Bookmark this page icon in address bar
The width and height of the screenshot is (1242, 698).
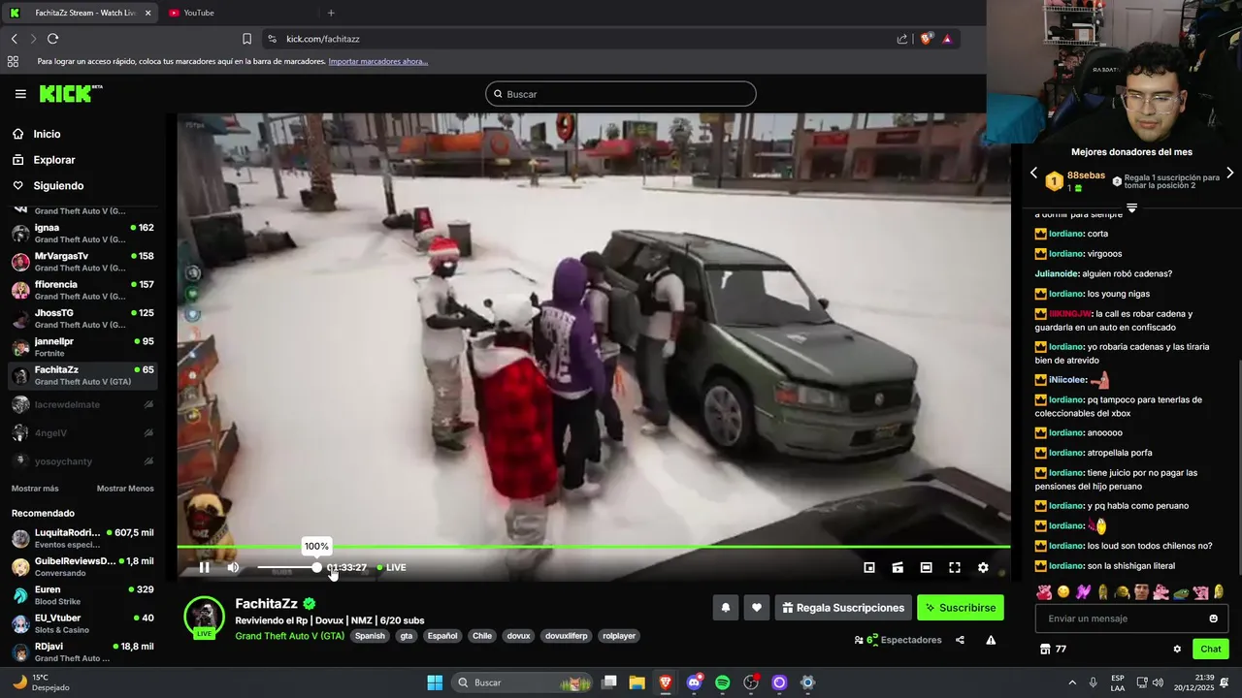point(246,39)
